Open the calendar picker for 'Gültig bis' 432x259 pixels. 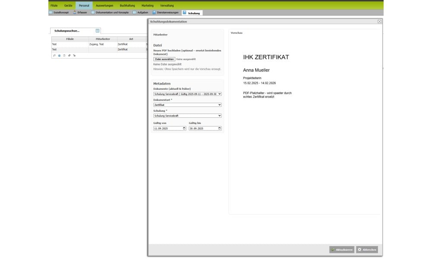tap(219, 129)
